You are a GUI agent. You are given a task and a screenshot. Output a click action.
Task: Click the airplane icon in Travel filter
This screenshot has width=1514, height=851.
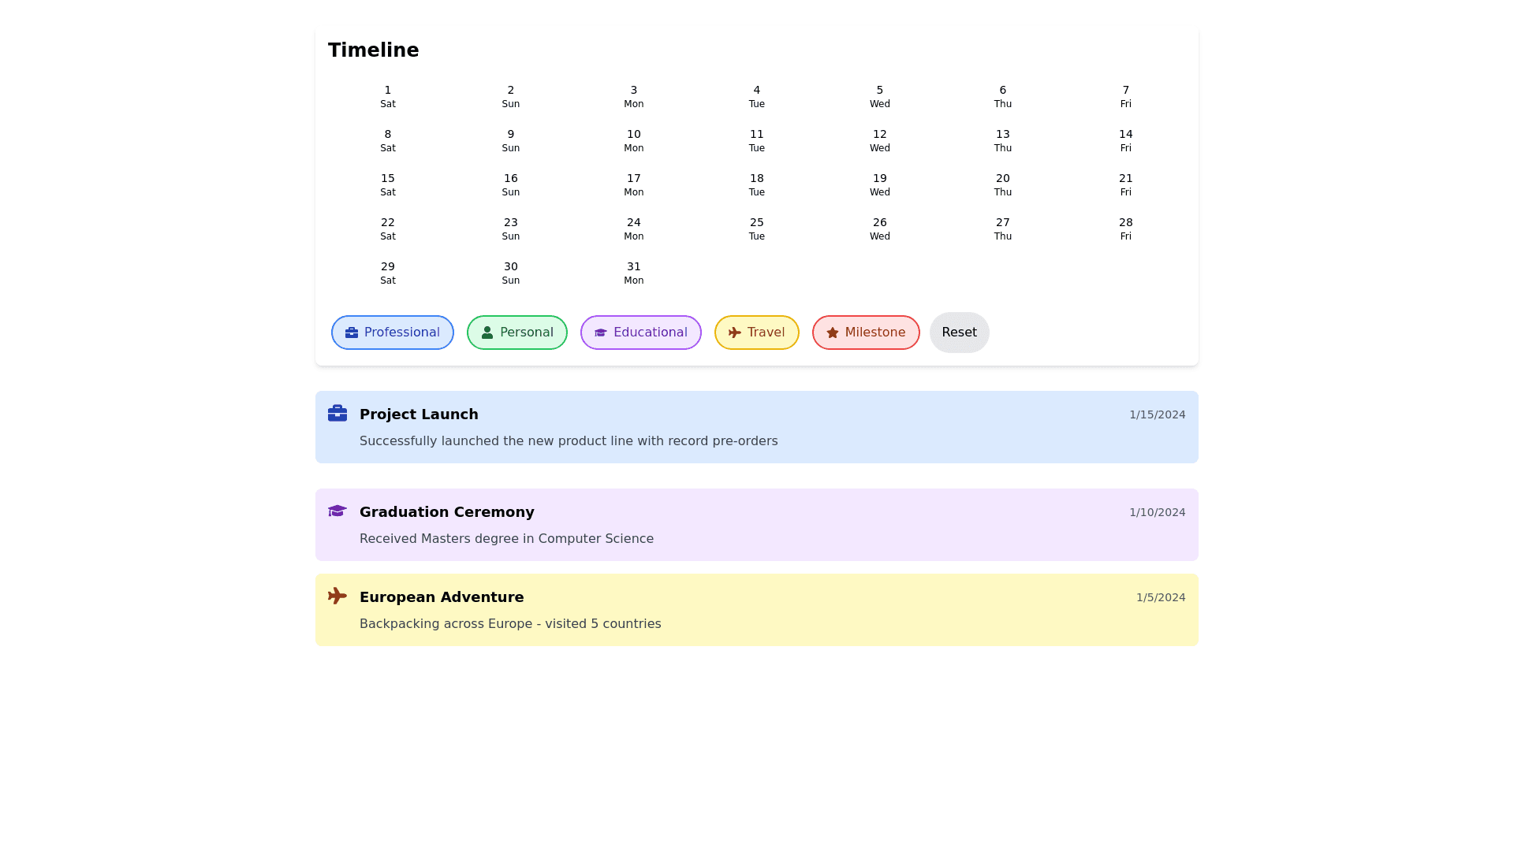click(x=735, y=333)
